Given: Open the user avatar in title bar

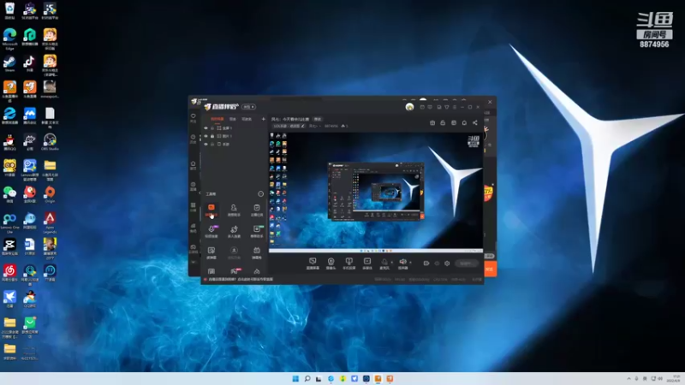Looking at the screenshot, I should point(409,107).
